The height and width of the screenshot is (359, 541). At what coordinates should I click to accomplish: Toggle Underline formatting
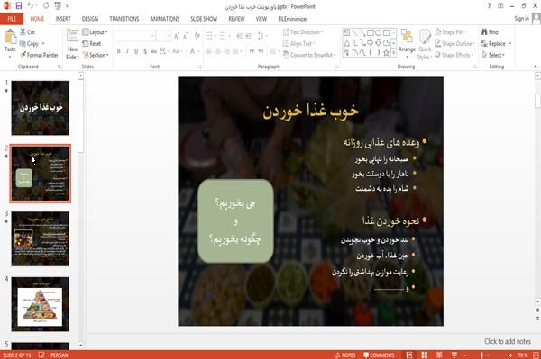tap(136, 51)
